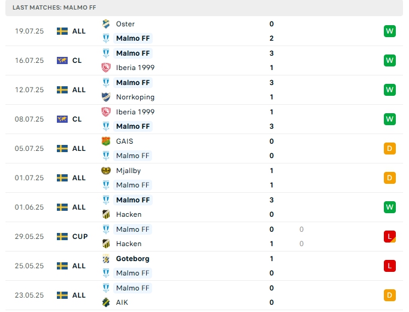Click the Oster team crest icon
The image size is (409, 312).
tap(107, 24)
